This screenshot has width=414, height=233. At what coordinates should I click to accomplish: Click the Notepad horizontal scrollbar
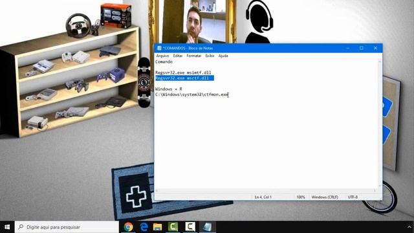click(266, 190)
